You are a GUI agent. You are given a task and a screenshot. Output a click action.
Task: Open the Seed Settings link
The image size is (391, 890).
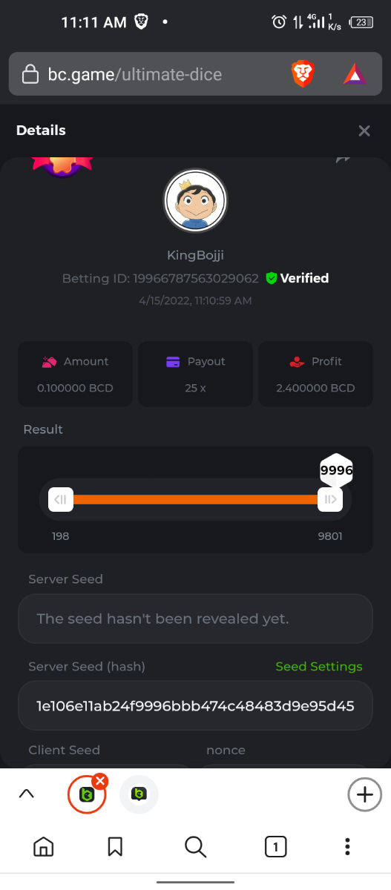(x=319, y=666)
